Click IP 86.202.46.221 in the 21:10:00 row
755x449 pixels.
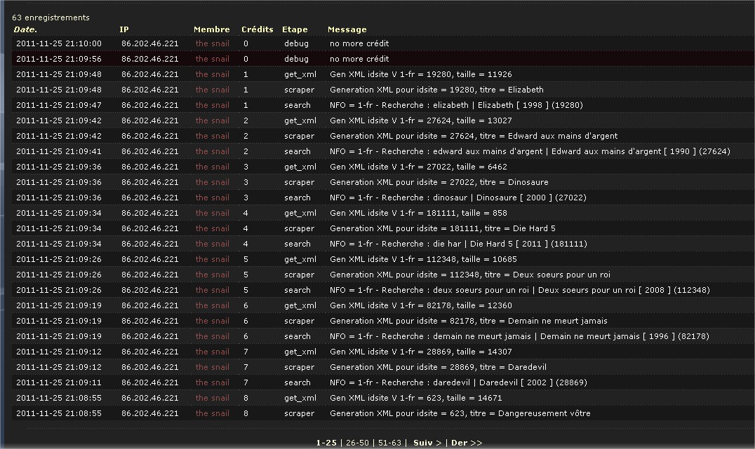point(149,43)
